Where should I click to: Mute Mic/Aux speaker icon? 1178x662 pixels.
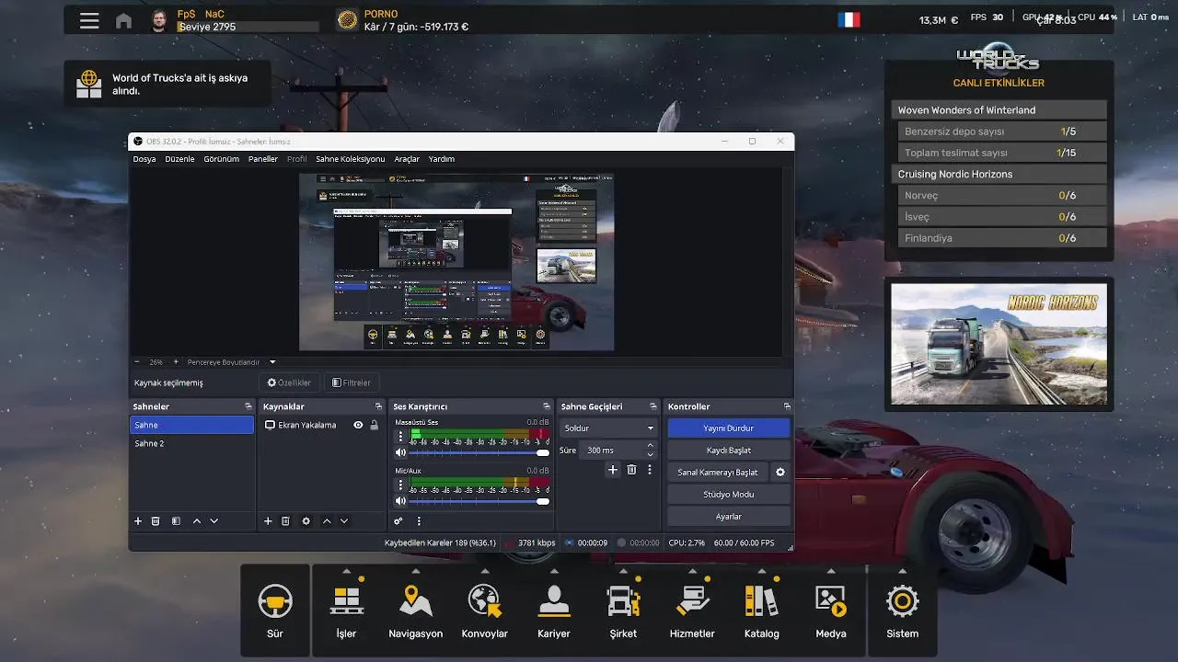pyautogui.click(x=400, y=501)
